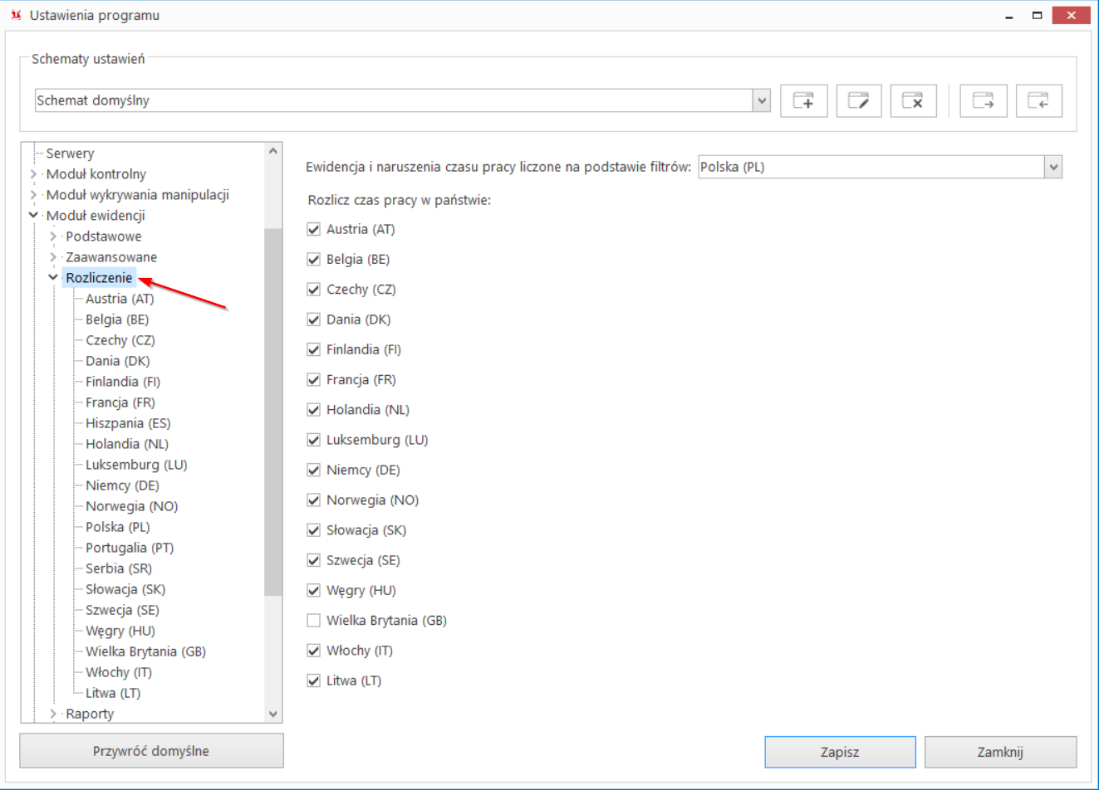The image size is (1099, 790).
Task: Click the Zapisz button
Action: (x=840, y=752)
